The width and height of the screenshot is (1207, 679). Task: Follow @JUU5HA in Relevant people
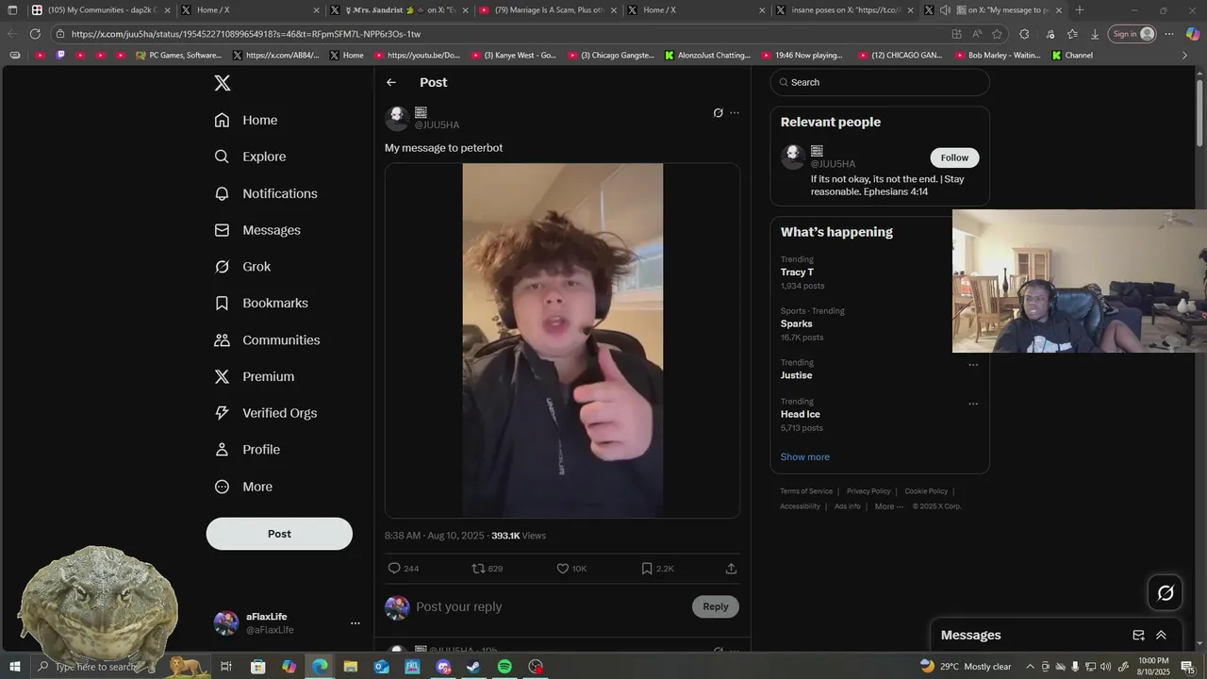[954, 157]
